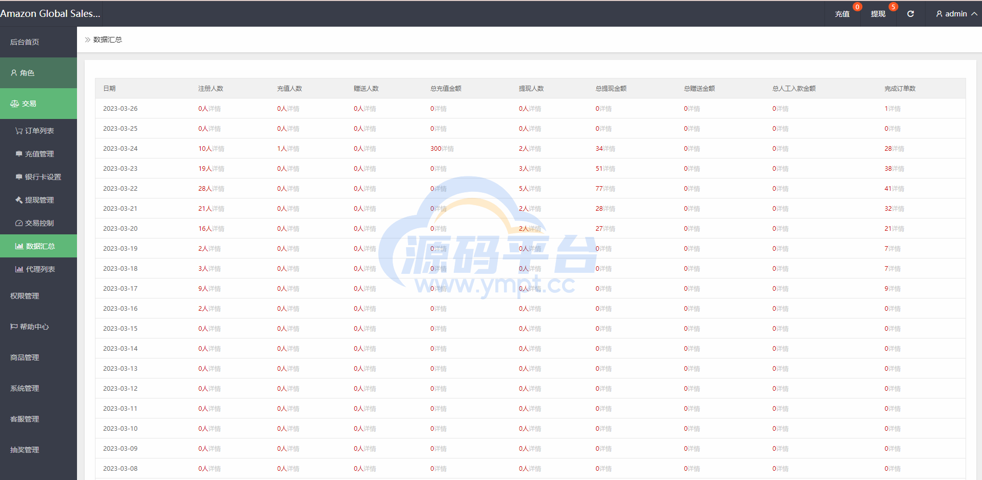
Task: Expand 抽奖管理 sidebar menu
Action: 38,450
